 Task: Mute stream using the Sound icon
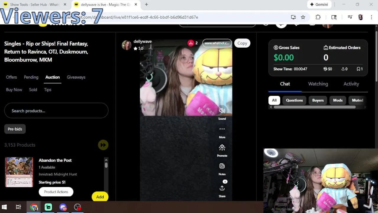pyautogui.click(x=222, y=110)
